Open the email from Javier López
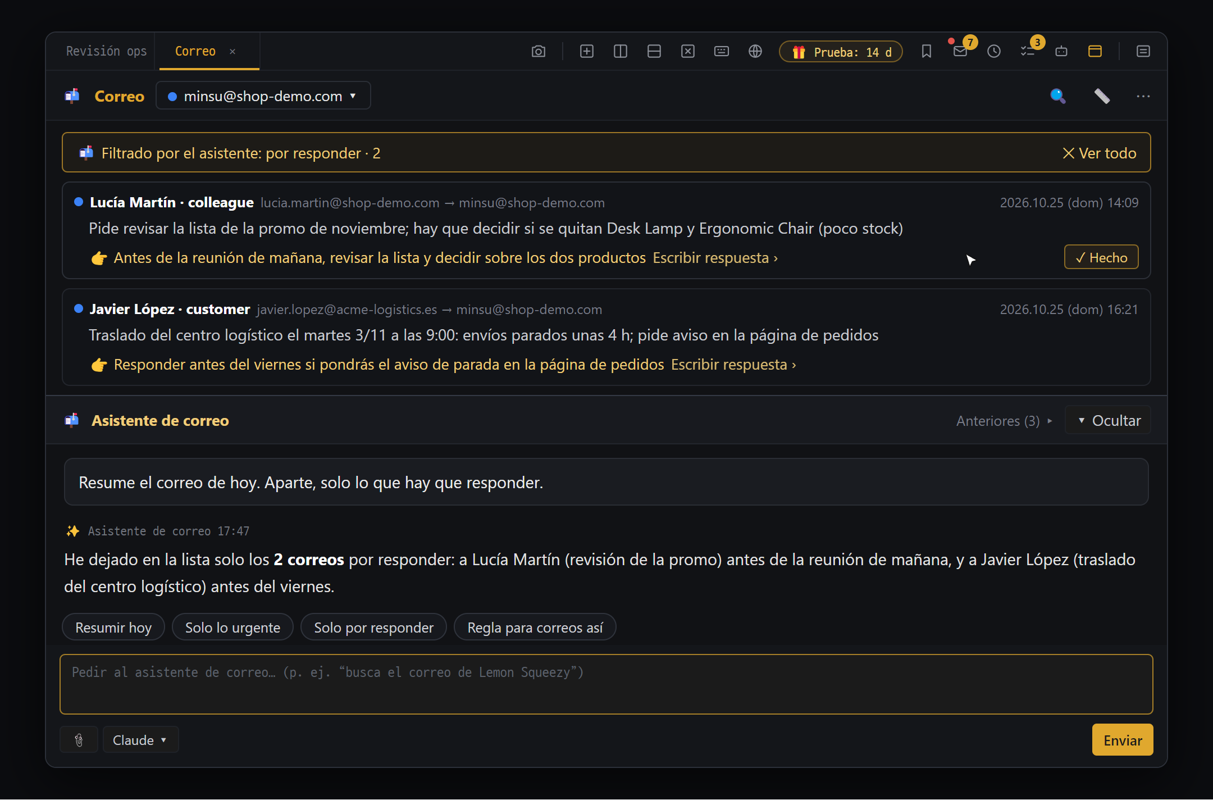 point(606,337)
